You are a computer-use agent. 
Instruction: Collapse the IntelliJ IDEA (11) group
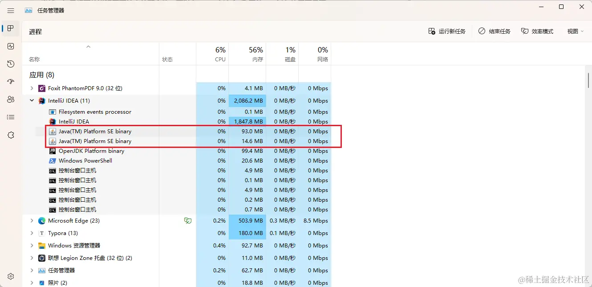(x=32, y=101)
